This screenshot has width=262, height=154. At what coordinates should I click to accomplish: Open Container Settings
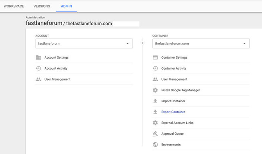click(x=174, y=57)
